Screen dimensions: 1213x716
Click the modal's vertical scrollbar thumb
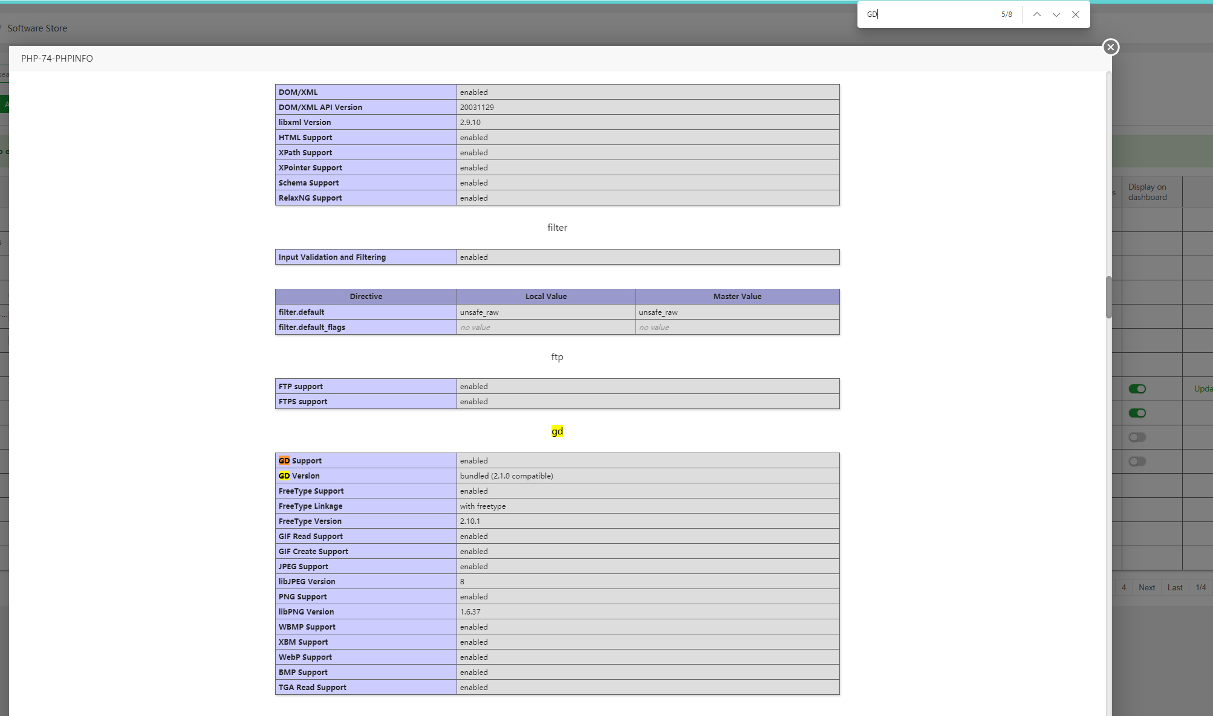[x=1108, y=297]
